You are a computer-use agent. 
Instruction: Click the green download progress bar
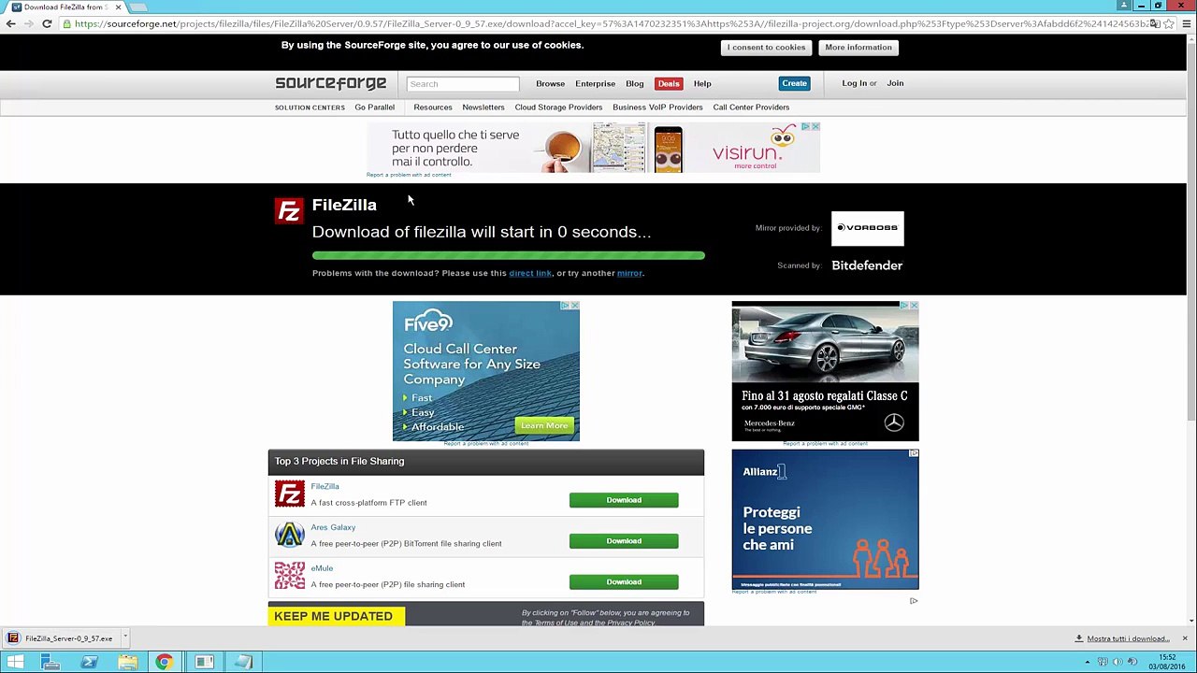click(509, 255)
